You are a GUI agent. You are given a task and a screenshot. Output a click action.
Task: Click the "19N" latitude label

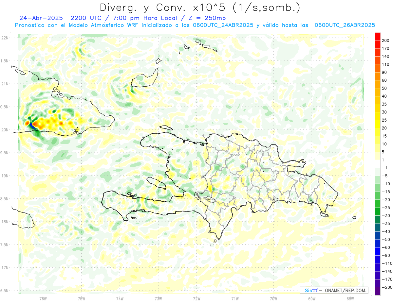[x=5, y=176]
